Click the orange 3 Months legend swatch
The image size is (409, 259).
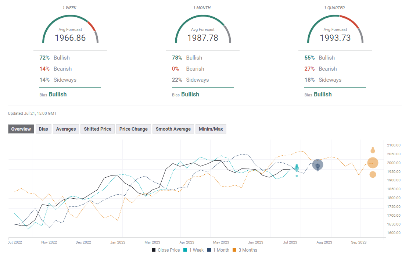235,250
